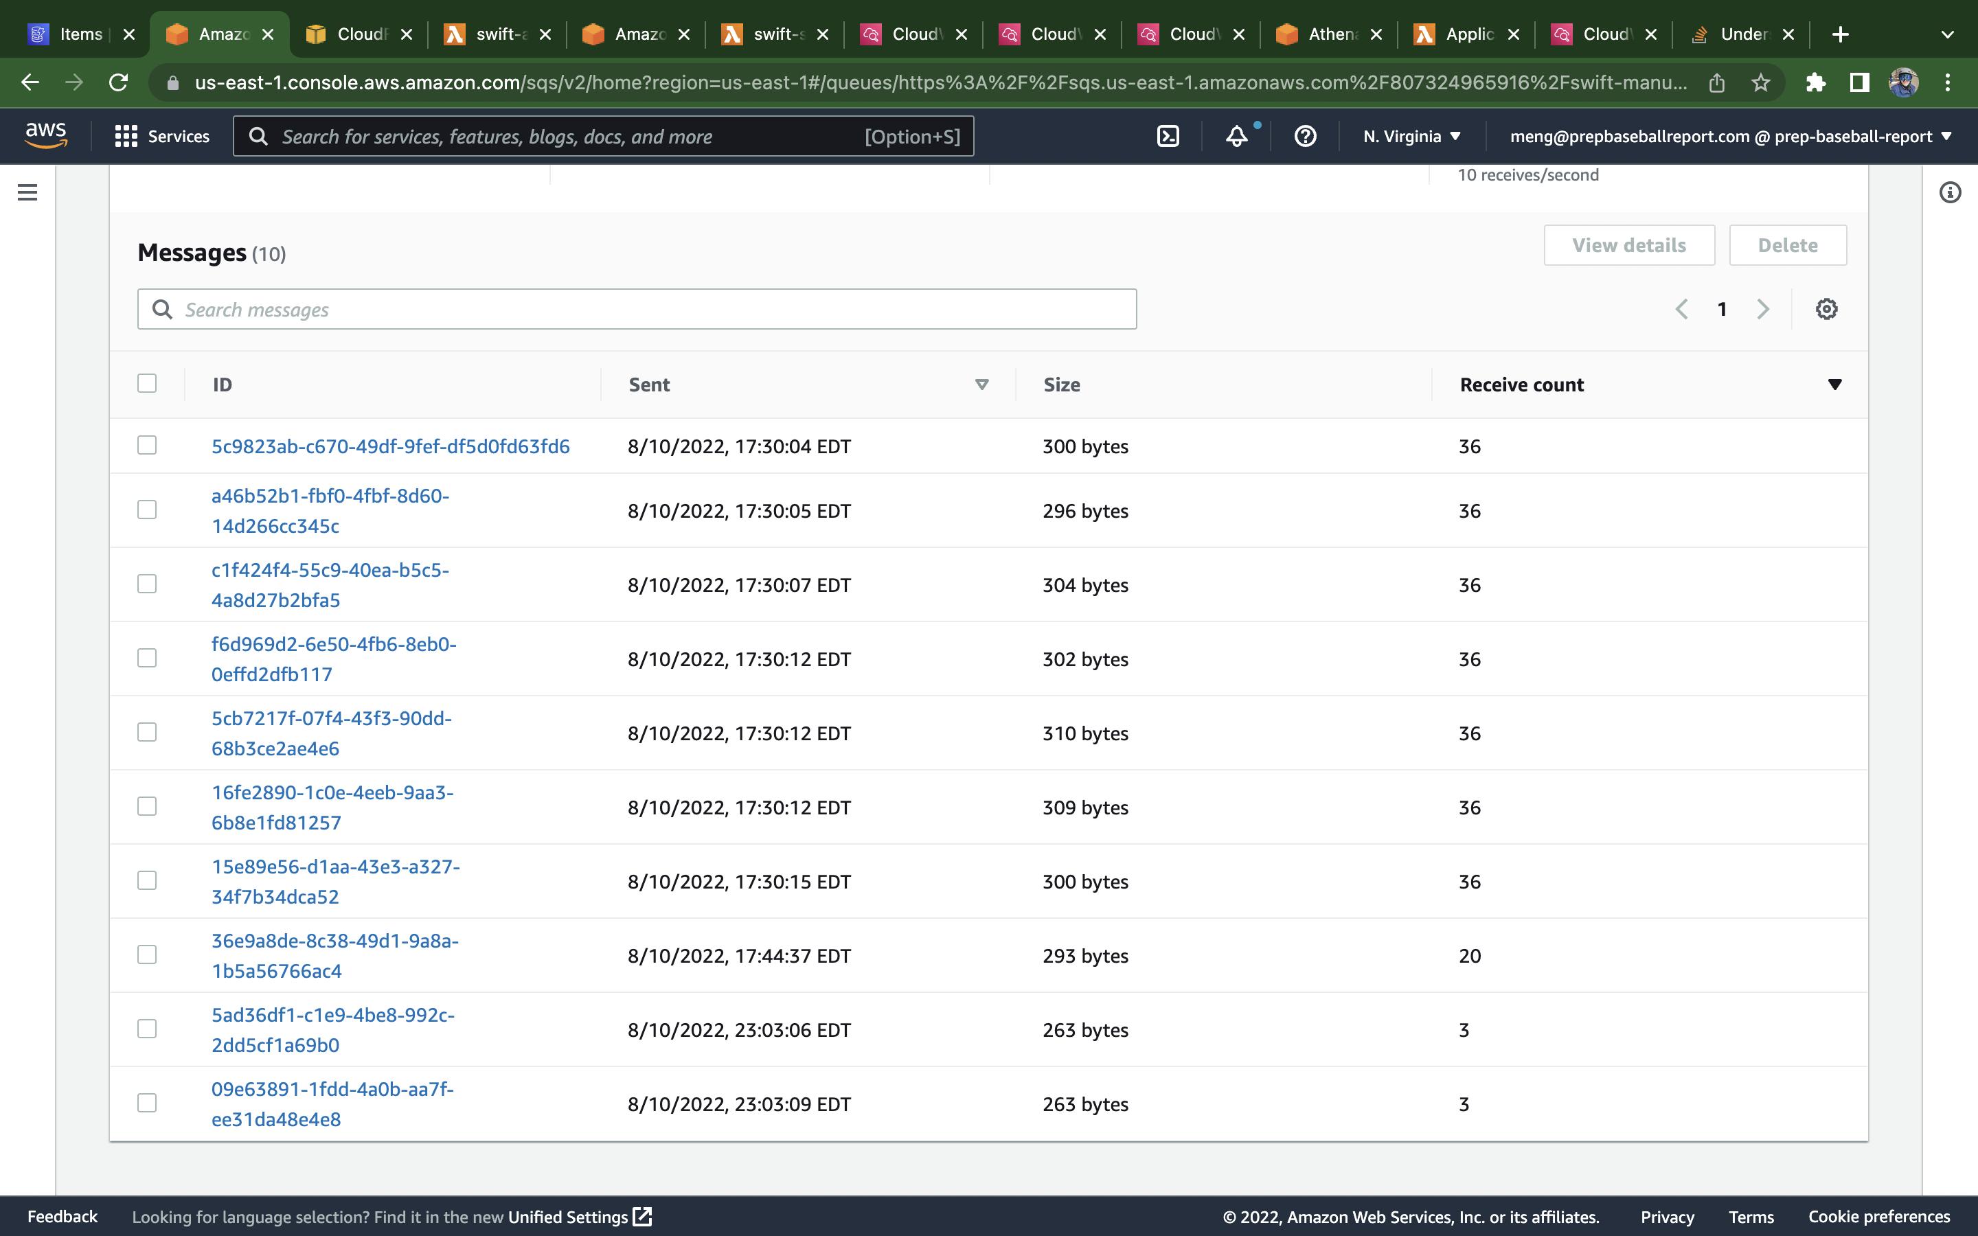Toggle the browser side panel icon

(1859, 82)
